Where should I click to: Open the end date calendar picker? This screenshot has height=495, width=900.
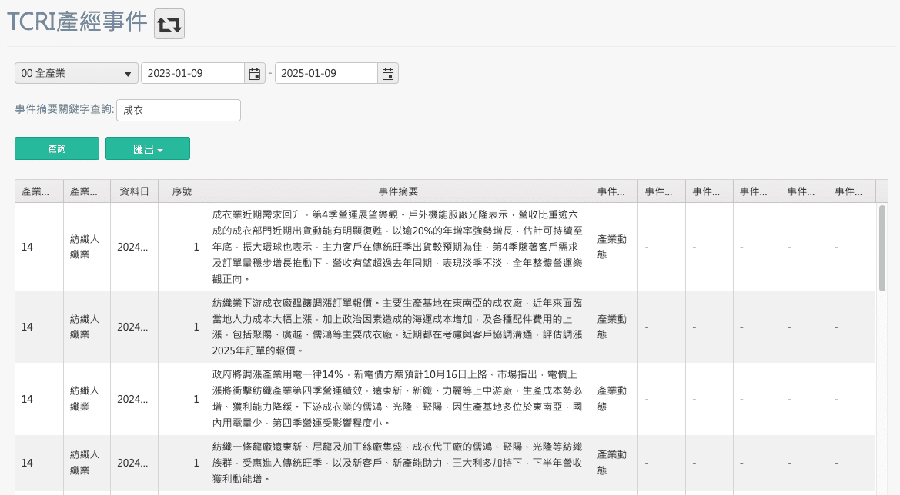point(388,73)
